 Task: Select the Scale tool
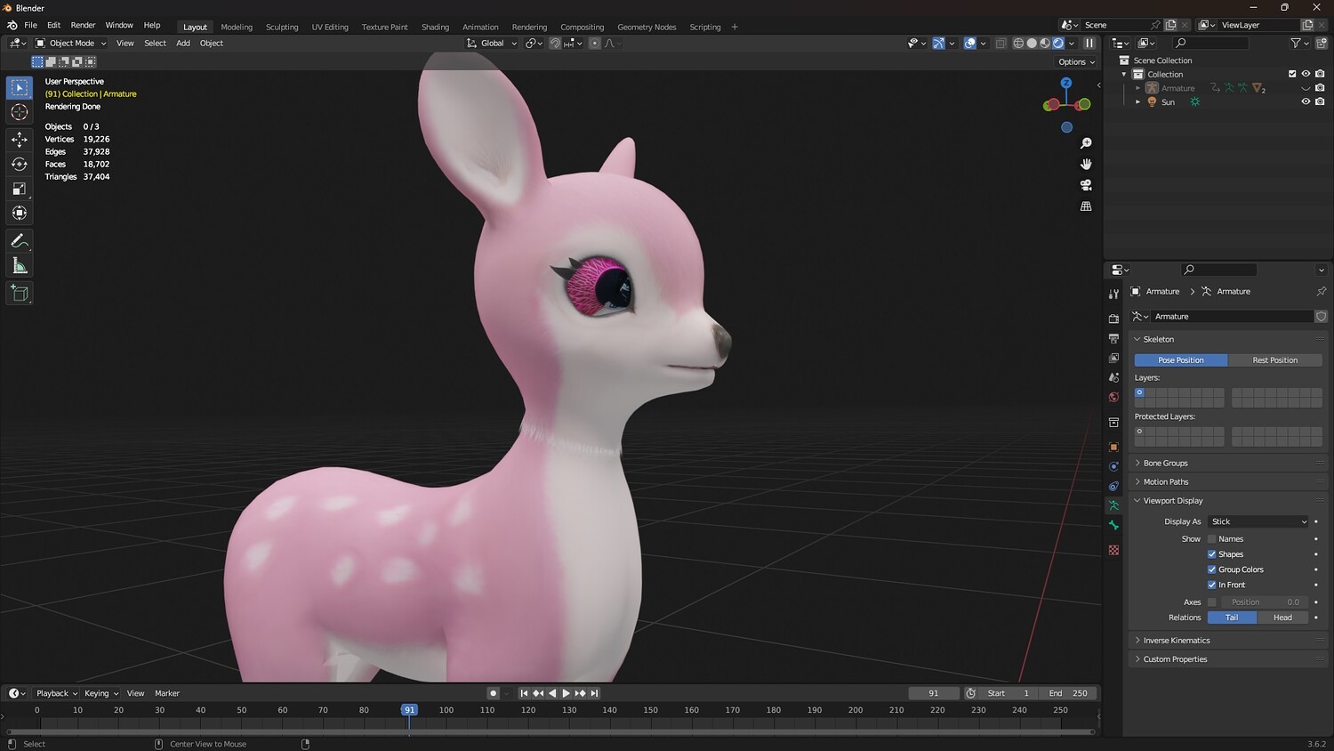[20, 189]
